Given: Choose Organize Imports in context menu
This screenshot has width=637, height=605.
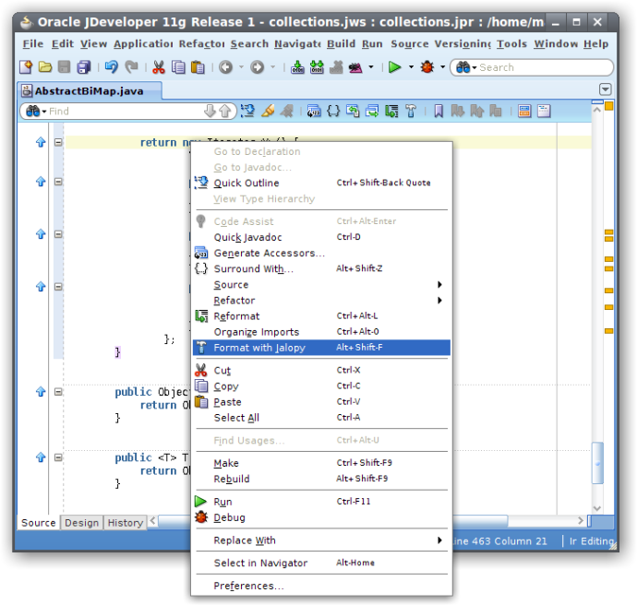Looking at the screenshot, I should [x=321, y=332].
